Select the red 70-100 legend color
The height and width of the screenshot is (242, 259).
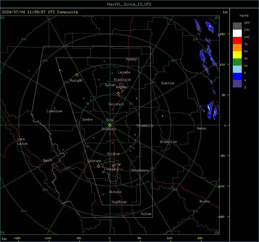(237, 41)
